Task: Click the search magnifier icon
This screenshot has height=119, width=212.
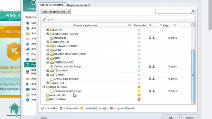Action: [193, 11]
